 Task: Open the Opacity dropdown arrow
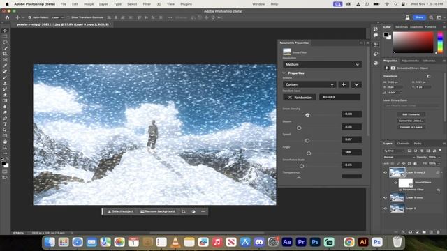(439, 157)
